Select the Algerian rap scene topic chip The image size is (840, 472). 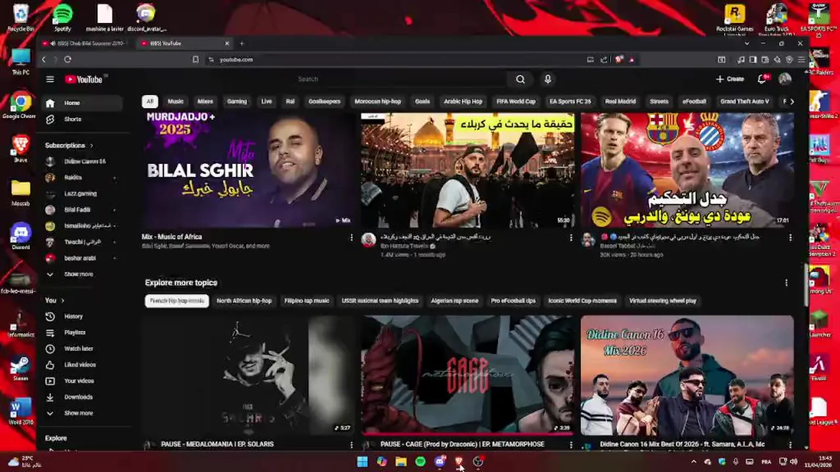[x=455, y=301]
